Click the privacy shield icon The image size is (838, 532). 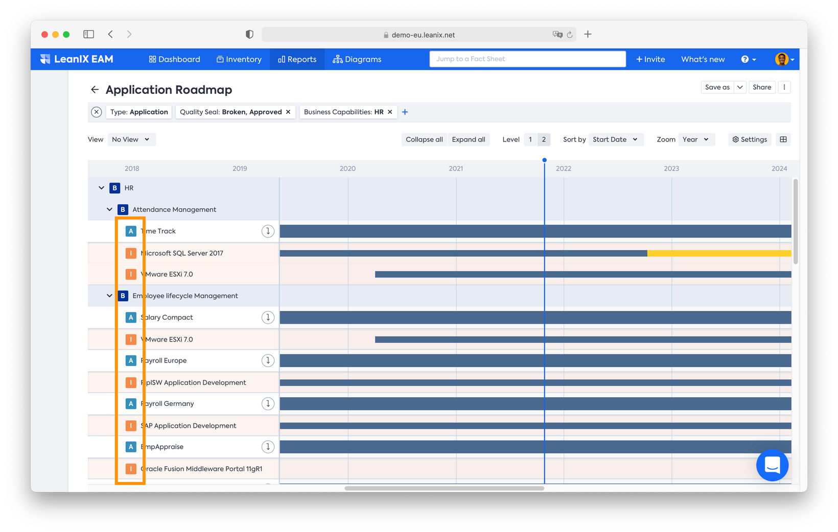point(249,34)
